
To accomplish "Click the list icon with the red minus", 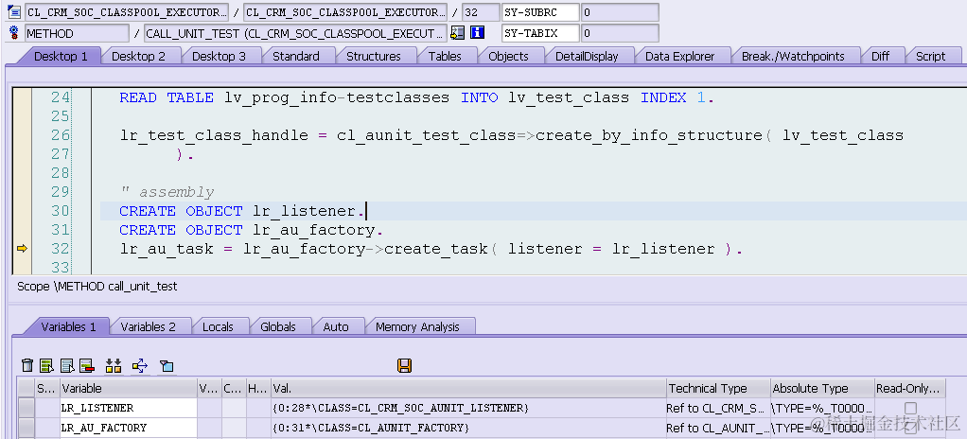I will (x=86, y=365).
